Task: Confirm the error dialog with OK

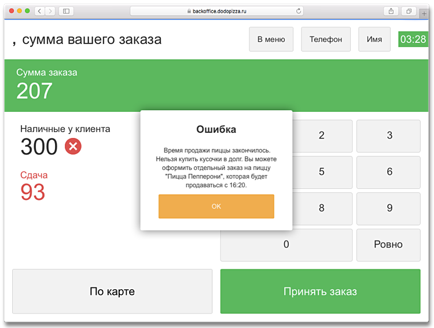Action: point(216,206)
